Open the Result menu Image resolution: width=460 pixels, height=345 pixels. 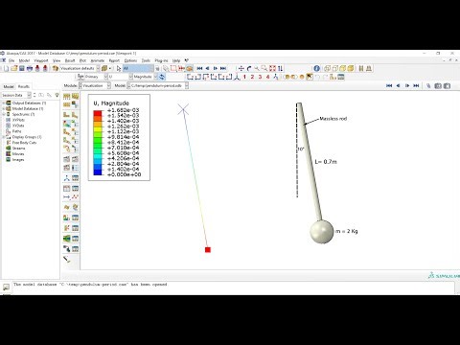pyautogui.click(x=70, y=60)
